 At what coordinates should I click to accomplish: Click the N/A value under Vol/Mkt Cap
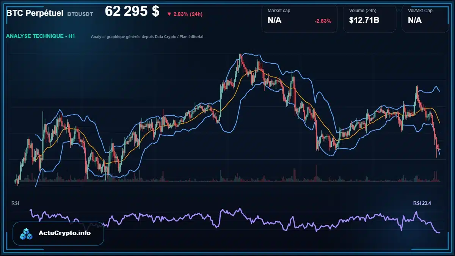pos(415,20)
